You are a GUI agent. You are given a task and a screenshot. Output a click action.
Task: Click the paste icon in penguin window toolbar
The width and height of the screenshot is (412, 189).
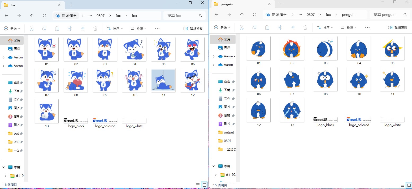[267, 27]
